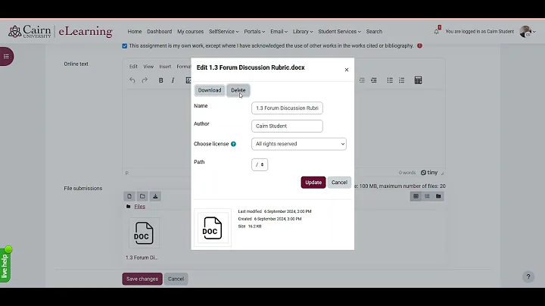
Task: Open the course index drawer icon
Action: coord(6,56)
